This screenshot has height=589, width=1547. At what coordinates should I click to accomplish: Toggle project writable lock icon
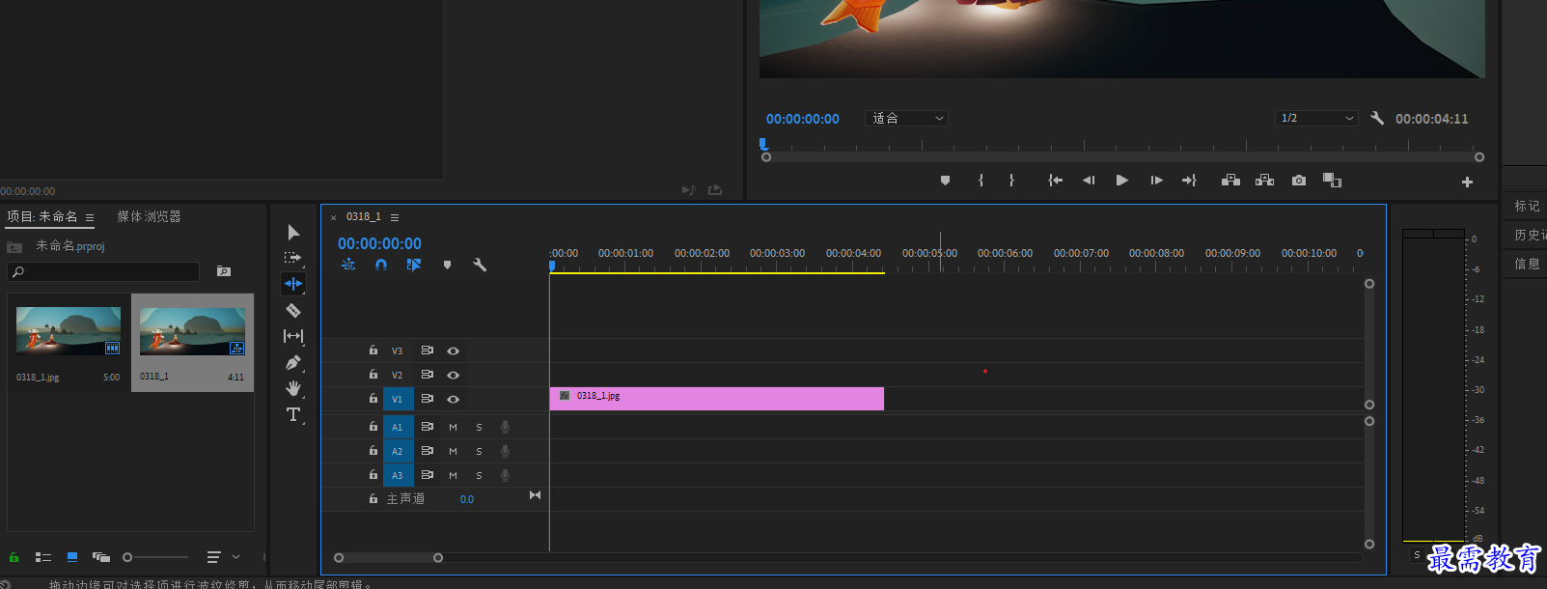tap(14, 557)
